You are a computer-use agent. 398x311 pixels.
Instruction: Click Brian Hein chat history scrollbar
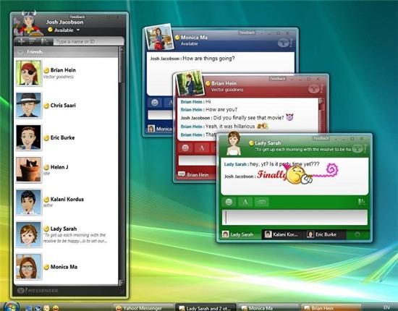click(321, 115)
